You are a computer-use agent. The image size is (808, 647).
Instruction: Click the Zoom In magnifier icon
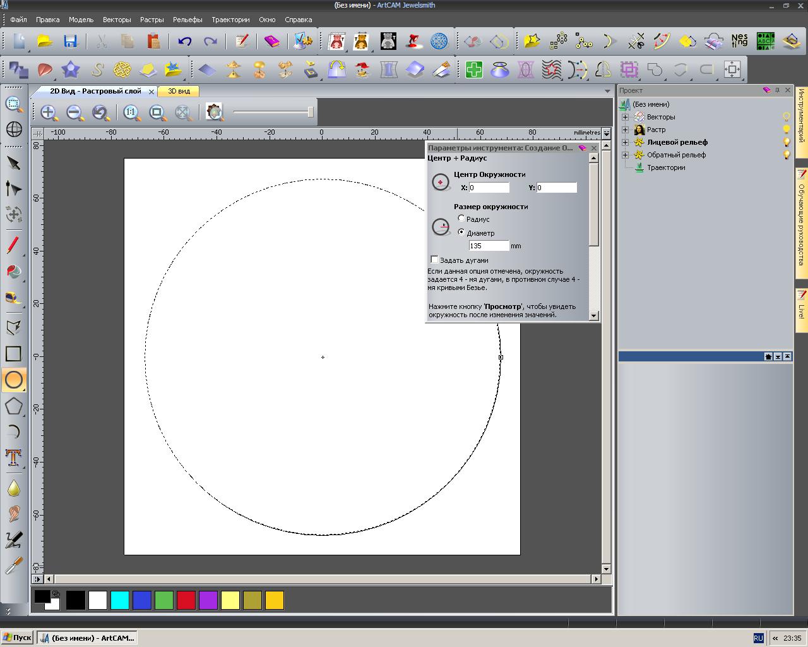(x=49, y=113)
